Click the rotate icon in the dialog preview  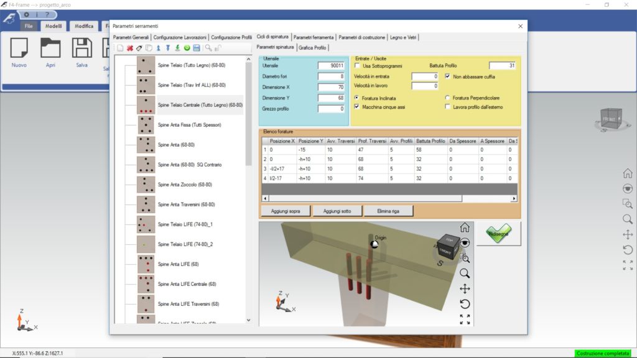coord(465,304)
